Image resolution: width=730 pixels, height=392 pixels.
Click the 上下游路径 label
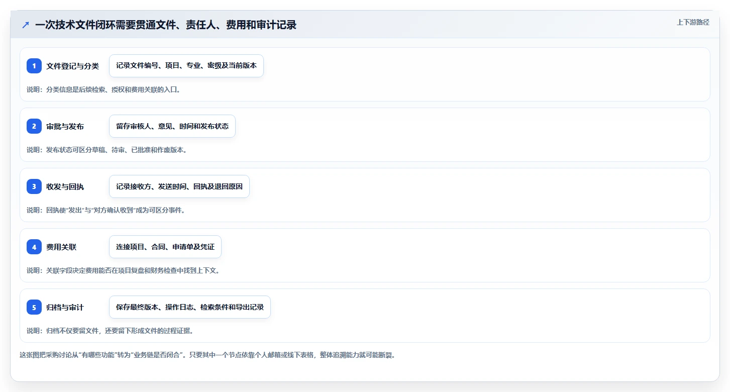click(693, 22)
